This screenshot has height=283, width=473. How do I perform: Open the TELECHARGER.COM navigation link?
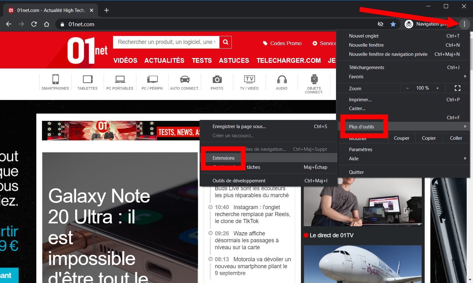289,60
